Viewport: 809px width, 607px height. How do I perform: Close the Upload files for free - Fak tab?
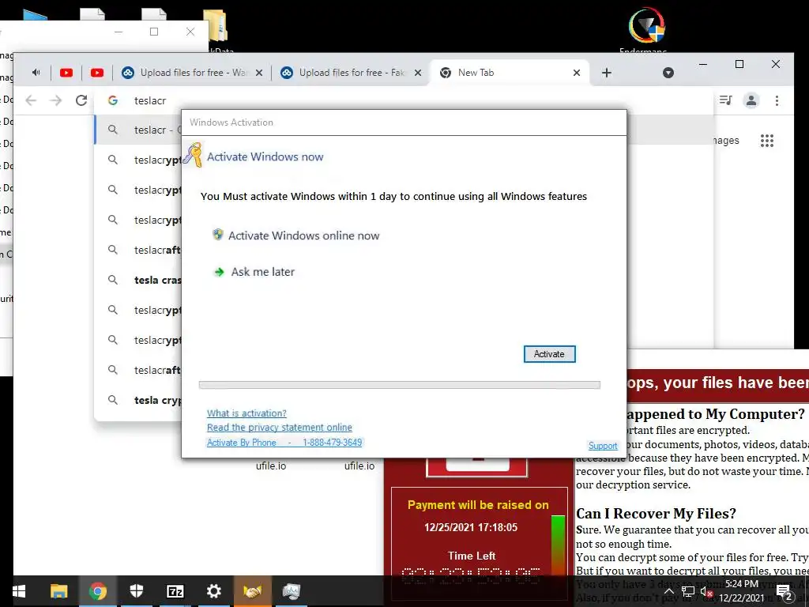click(418, 73)
